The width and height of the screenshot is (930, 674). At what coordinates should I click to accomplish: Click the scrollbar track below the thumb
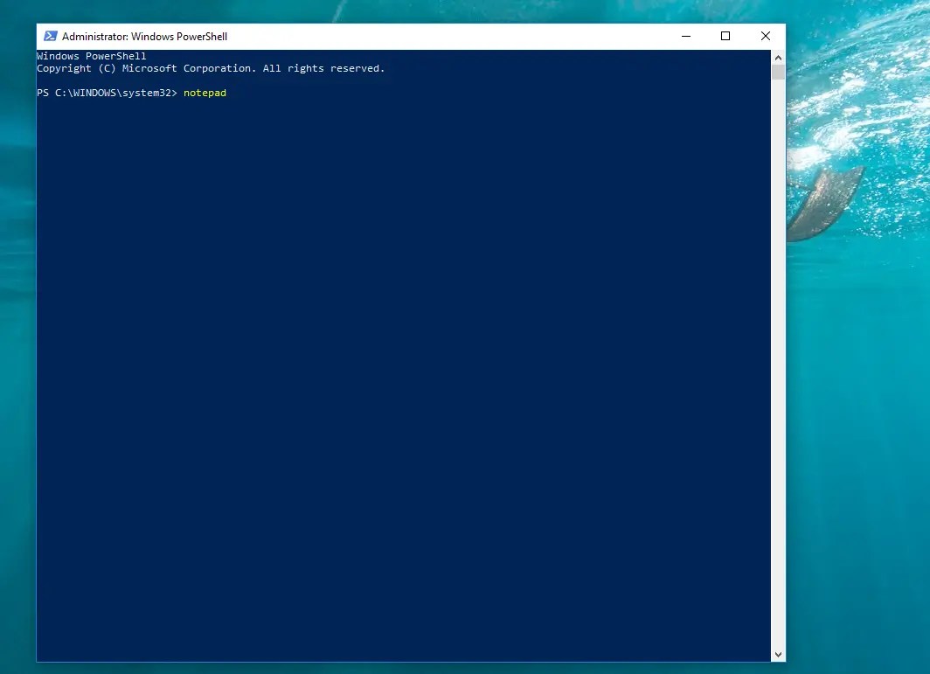coord(777,350)
